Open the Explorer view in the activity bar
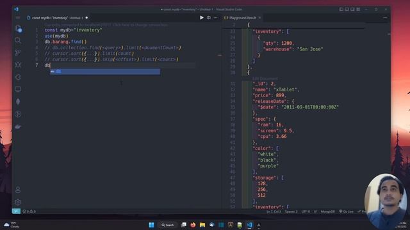Viewport: 410px width, 230px height. 18,28
